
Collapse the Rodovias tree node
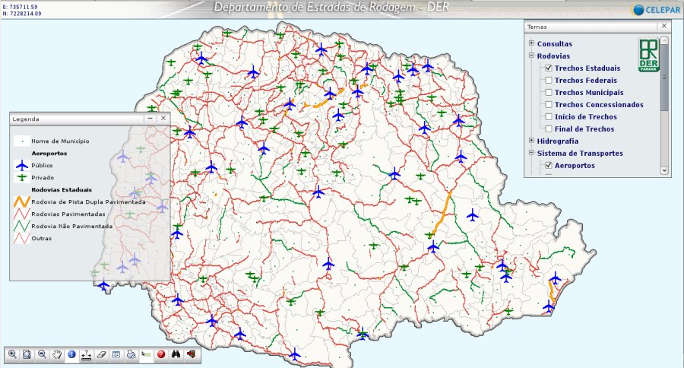click(x=531, y=56)
